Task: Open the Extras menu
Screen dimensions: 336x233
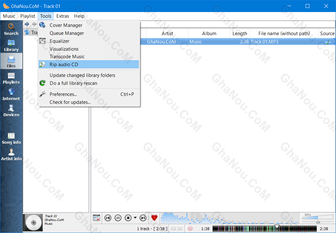Action: [63, 16]
